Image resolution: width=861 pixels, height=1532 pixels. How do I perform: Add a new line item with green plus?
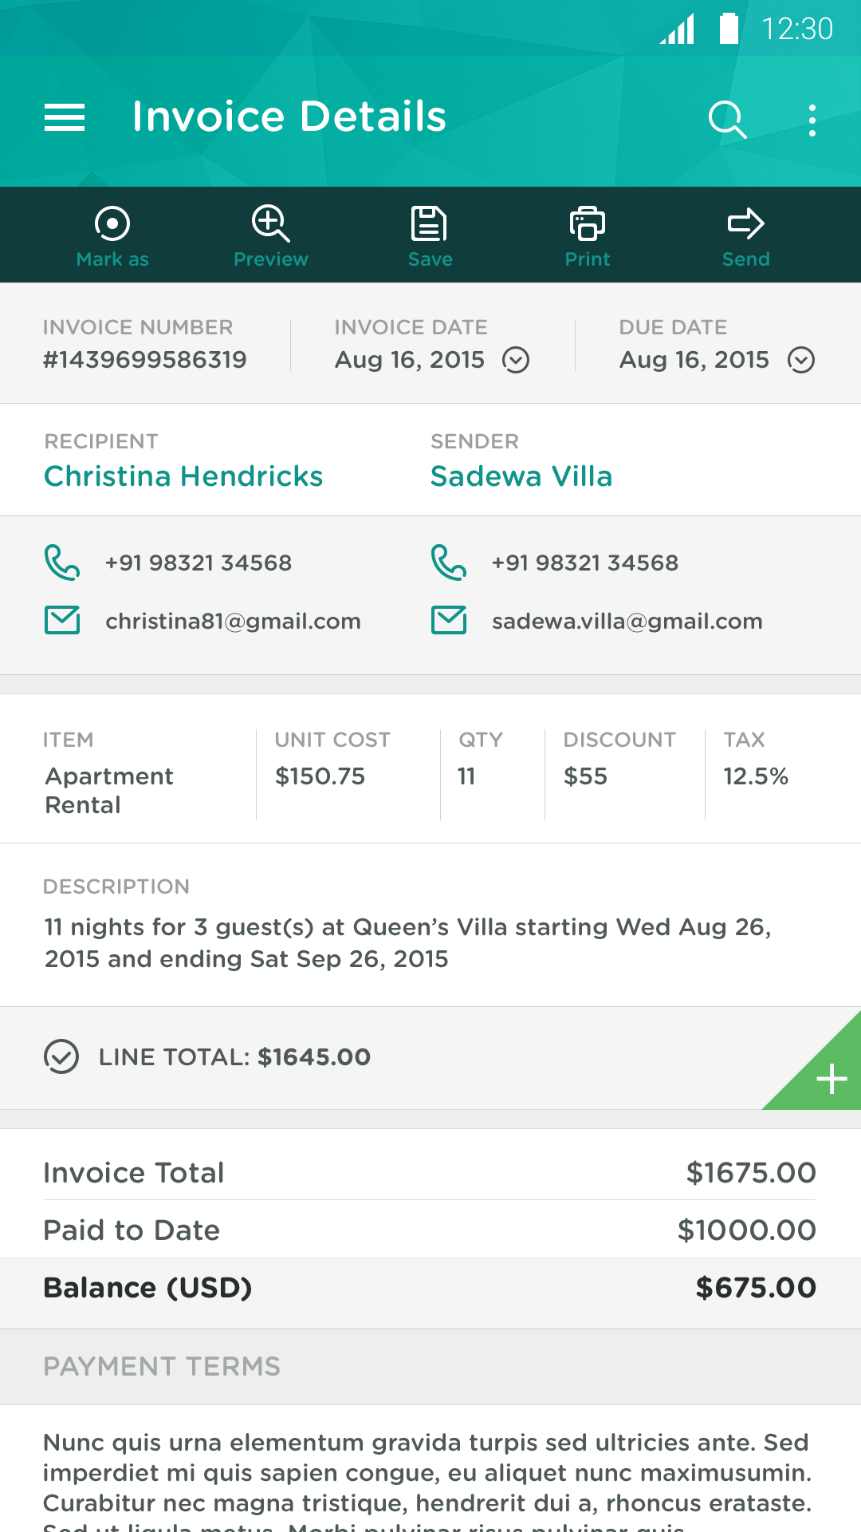(831, 1079)
